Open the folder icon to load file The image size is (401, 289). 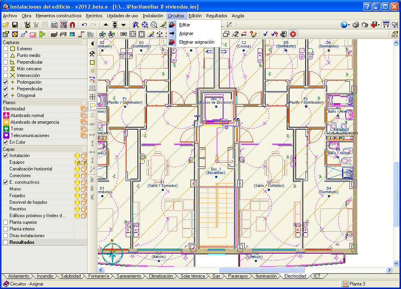(6, 25)
